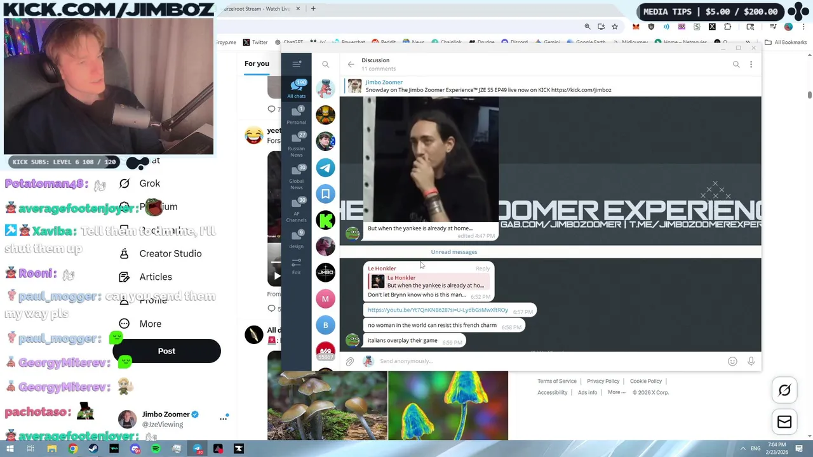Click the Unread messages divider label
The height and width of the screenshot is (457, 813).
[x=454, y=252]
